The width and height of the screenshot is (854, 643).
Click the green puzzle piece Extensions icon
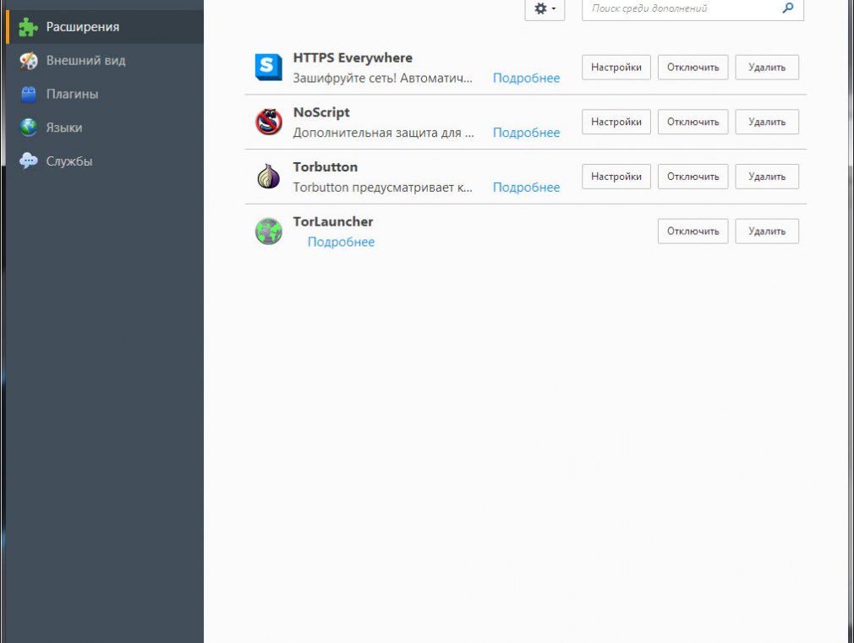coord(28,27)
